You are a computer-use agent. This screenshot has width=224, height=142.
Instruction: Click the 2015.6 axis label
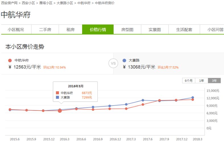click(x=15, y=139)
